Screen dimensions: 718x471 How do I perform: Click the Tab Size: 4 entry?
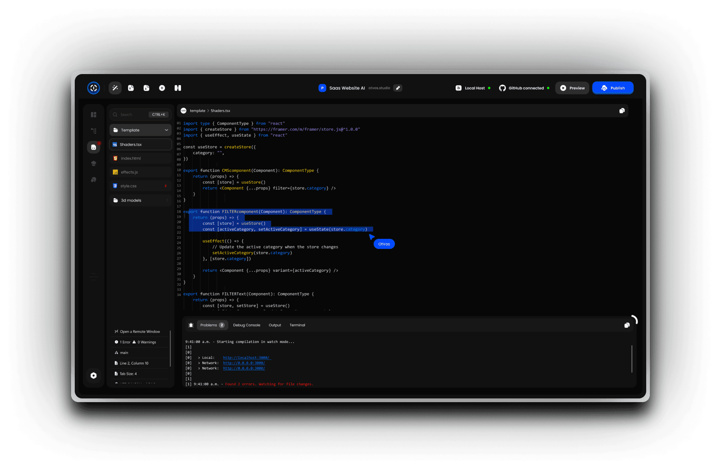click(126, 374)
